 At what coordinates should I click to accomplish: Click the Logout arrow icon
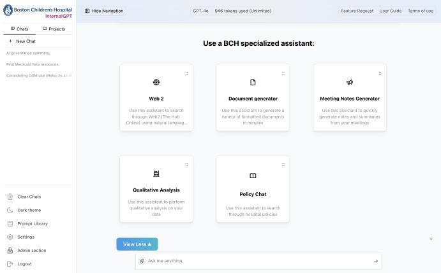click(x=10, y=263)
